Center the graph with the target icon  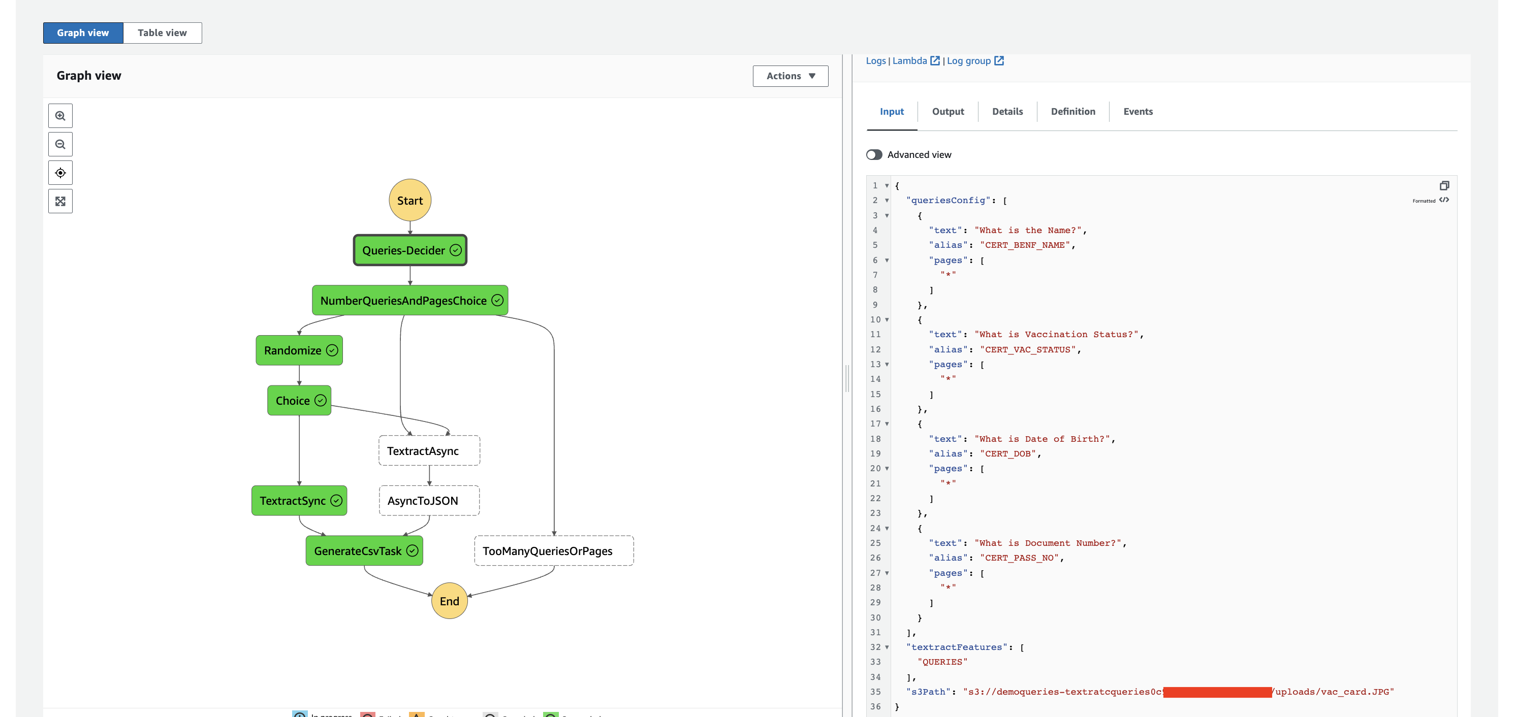[60, 173]
